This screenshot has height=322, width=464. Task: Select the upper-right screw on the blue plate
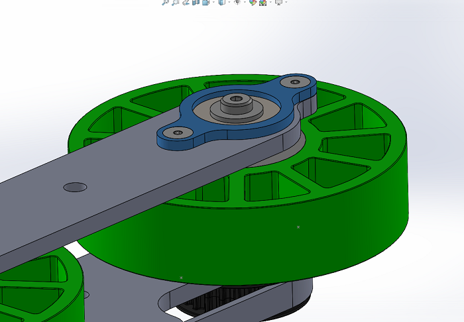[x=295, y=82]
